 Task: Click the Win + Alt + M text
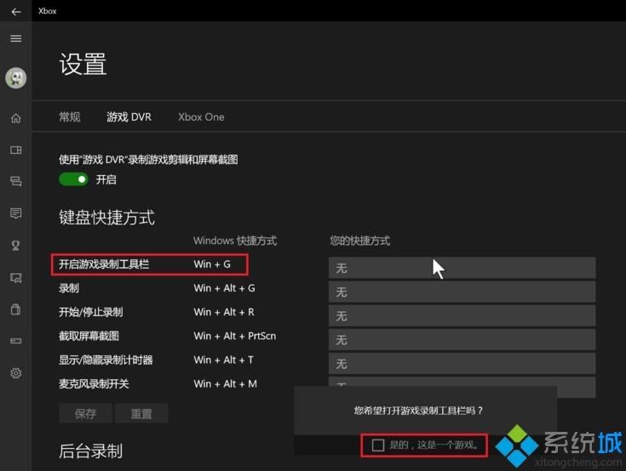[226, 383]
